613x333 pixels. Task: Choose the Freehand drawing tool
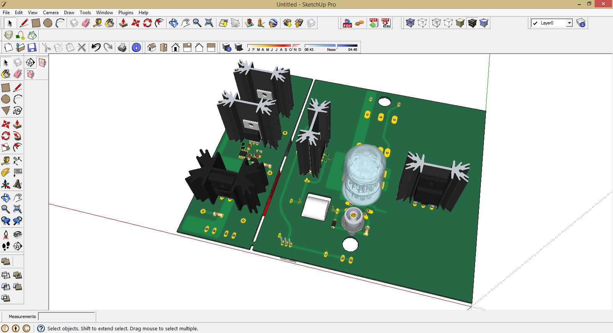(18, 111)
